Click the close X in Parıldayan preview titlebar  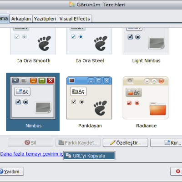(107, 81)
